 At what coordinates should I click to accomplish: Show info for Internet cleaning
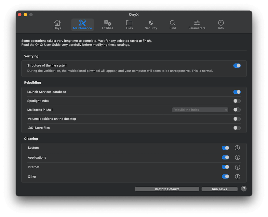coord(237,167)
